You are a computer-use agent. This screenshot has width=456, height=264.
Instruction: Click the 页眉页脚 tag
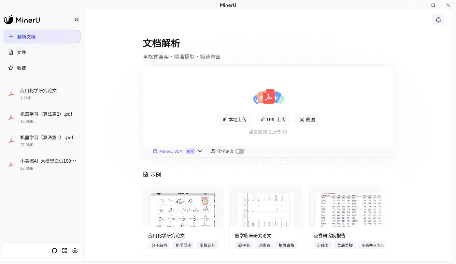point(345,245)
